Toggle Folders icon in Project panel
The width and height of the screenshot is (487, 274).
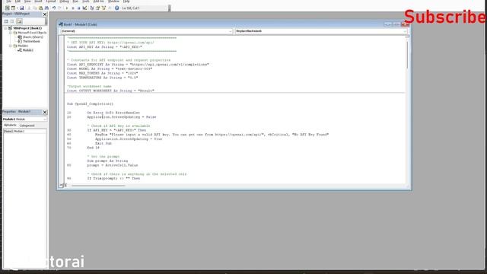coord(19,21)
